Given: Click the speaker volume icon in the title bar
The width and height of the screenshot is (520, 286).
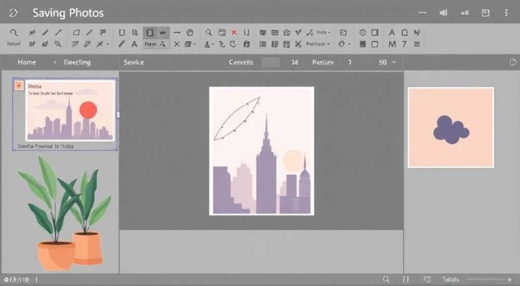Looking at the screenshot, I should pos(444,12).
